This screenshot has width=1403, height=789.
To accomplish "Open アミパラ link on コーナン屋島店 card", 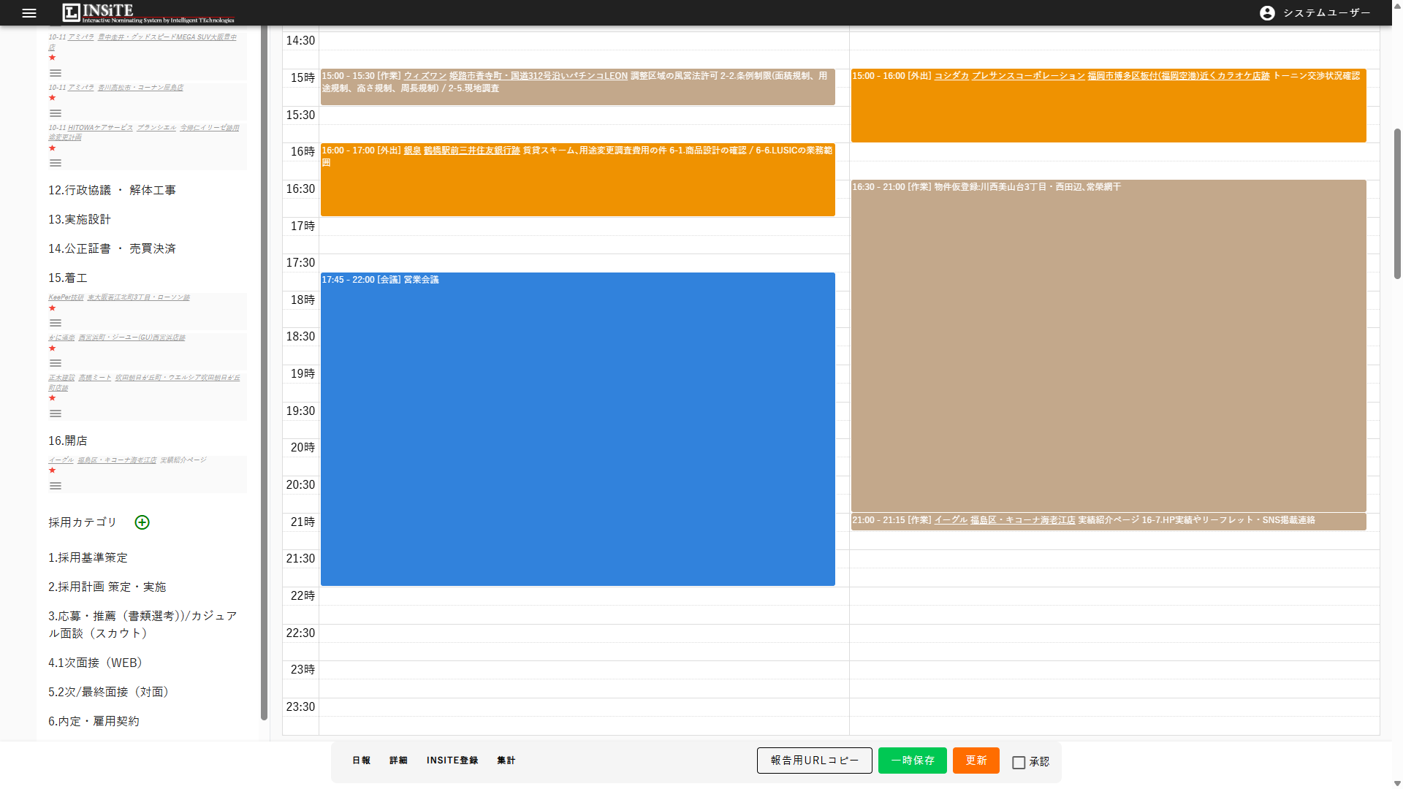I will coord(81,88).
